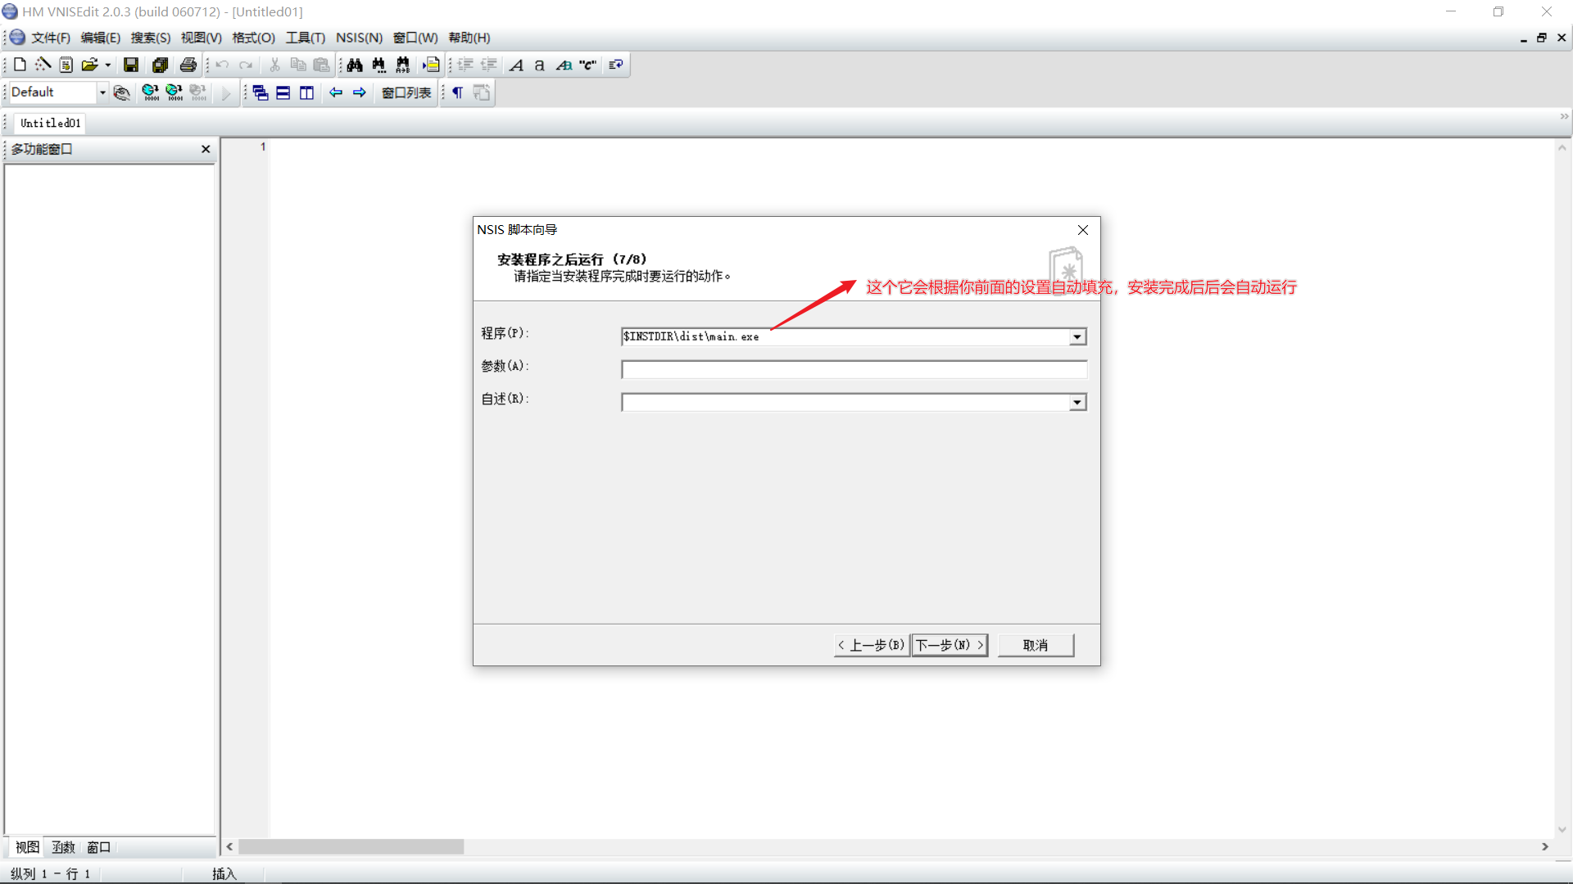Create a new blank script file

(x=20, y=65)
